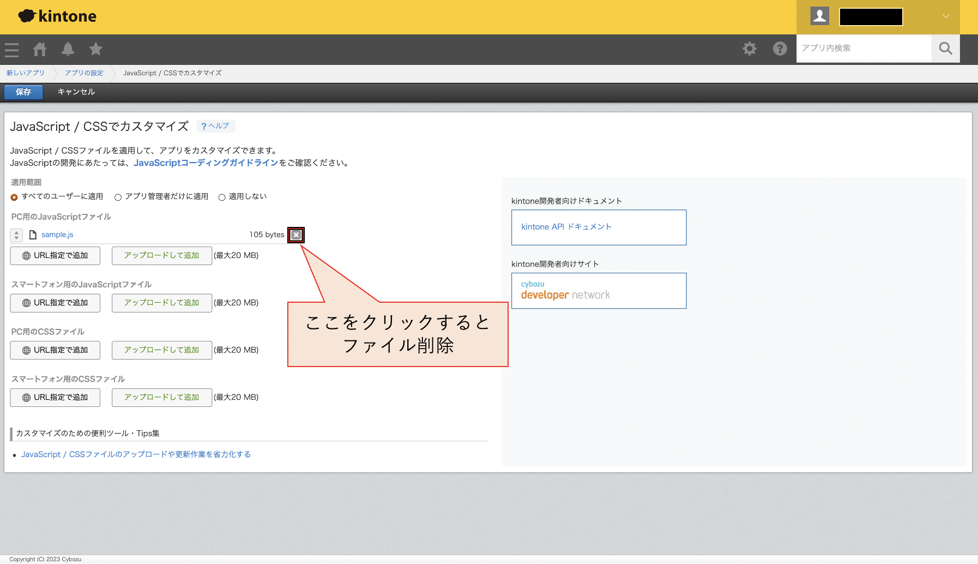The image size is (978, 564).
Task: Navigate to アプリの設定 breadcrumb
Action: [x=84, y=73]
